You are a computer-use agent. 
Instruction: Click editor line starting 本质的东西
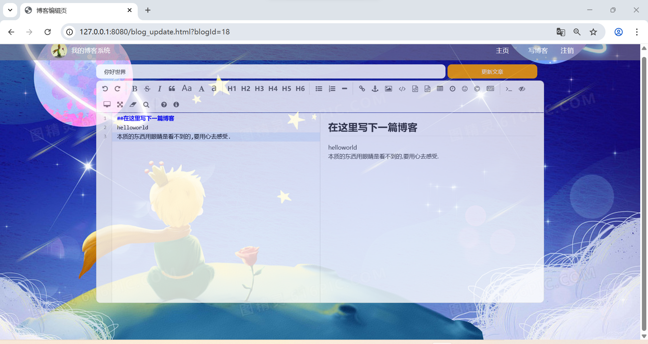point(174,136)
